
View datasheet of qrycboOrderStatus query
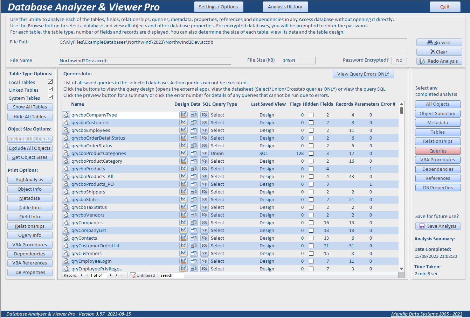[194, 146]
